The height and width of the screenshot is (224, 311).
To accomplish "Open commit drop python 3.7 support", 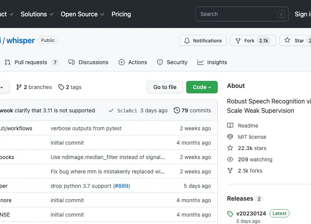I will (81, 186).
